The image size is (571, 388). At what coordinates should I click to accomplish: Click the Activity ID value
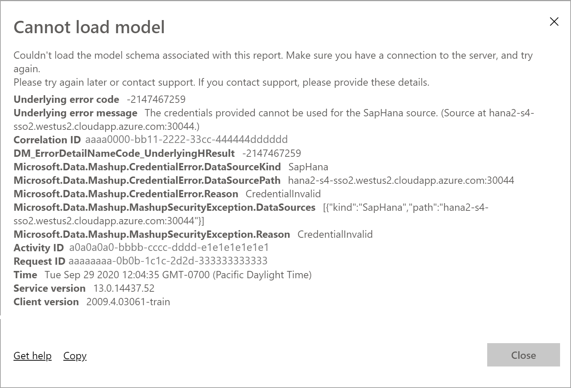tap(169, 248)
